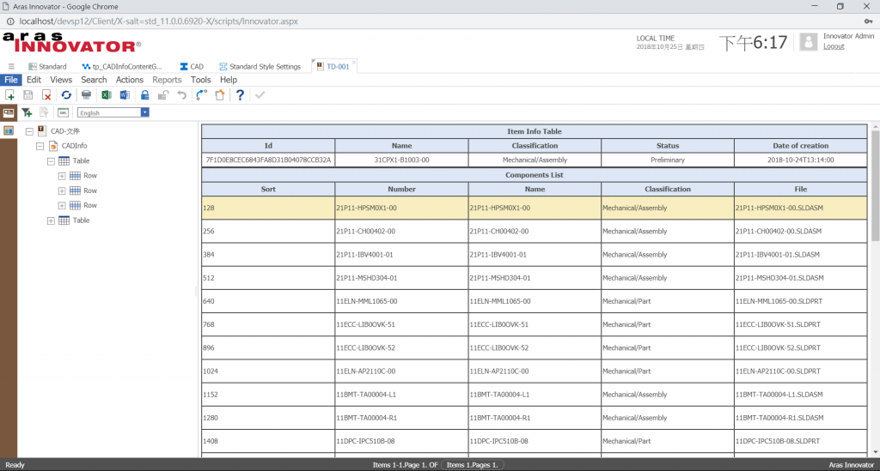
Task: Click the Print icon
Action: [x=87, y=95]
